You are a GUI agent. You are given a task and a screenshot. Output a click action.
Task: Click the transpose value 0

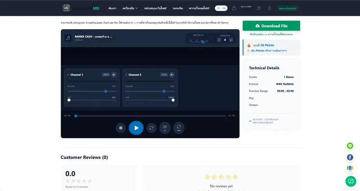point(225,40)
